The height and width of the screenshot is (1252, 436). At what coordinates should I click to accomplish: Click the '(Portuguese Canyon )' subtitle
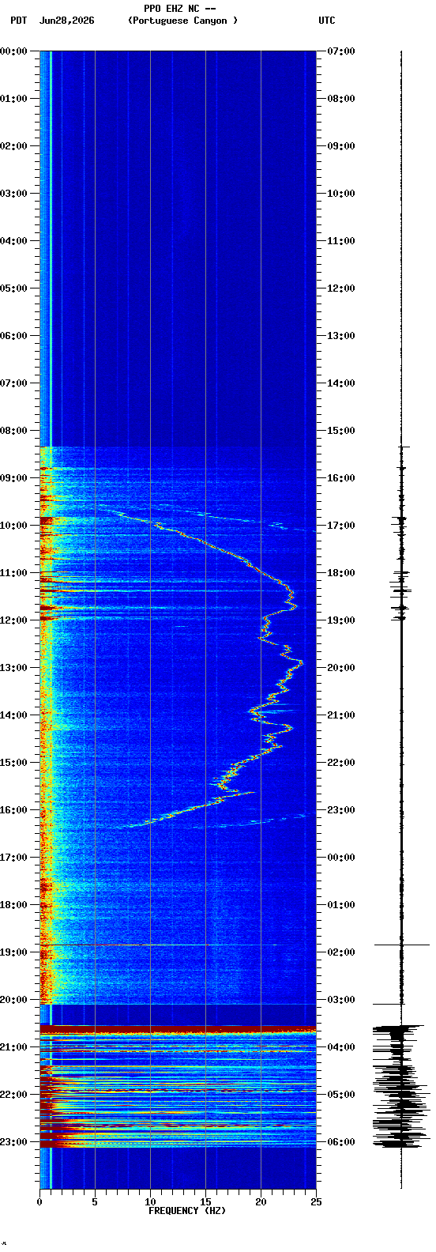182,21
